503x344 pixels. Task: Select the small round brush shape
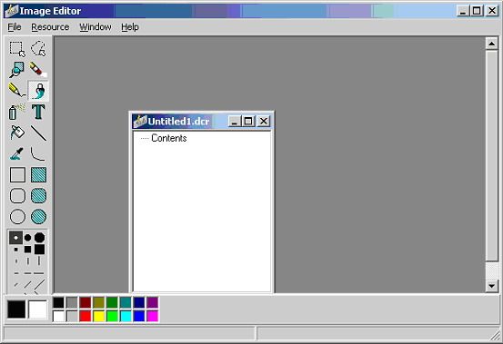(x=15, y=238)
